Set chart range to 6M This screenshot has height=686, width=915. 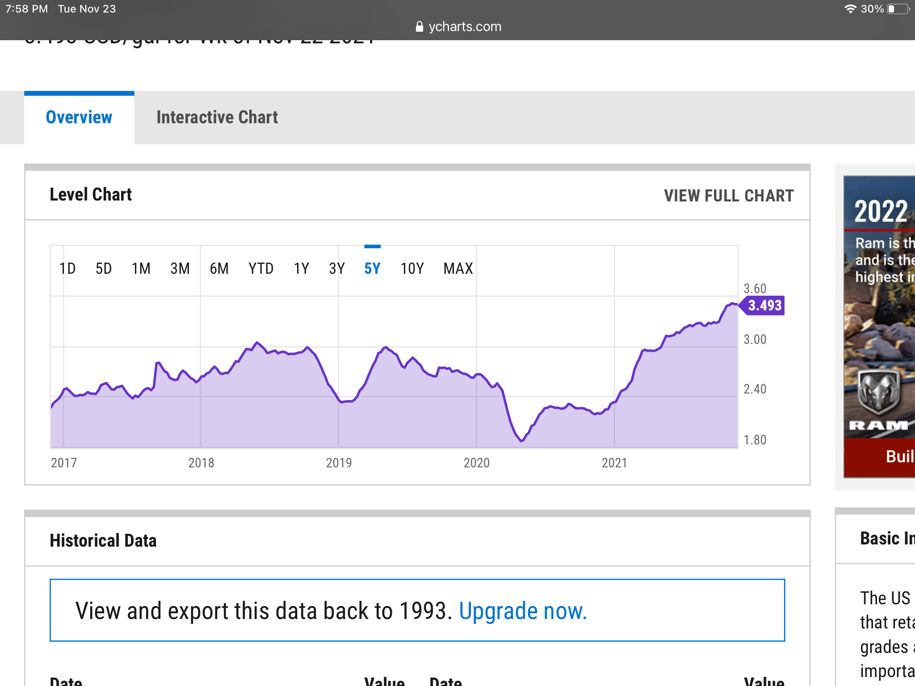pyautogui.click(x=219, y=268)
